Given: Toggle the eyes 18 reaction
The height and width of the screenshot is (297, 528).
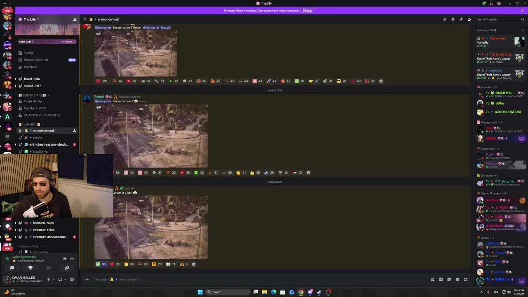Looking at the screenshot, I should tap(171, 264).
